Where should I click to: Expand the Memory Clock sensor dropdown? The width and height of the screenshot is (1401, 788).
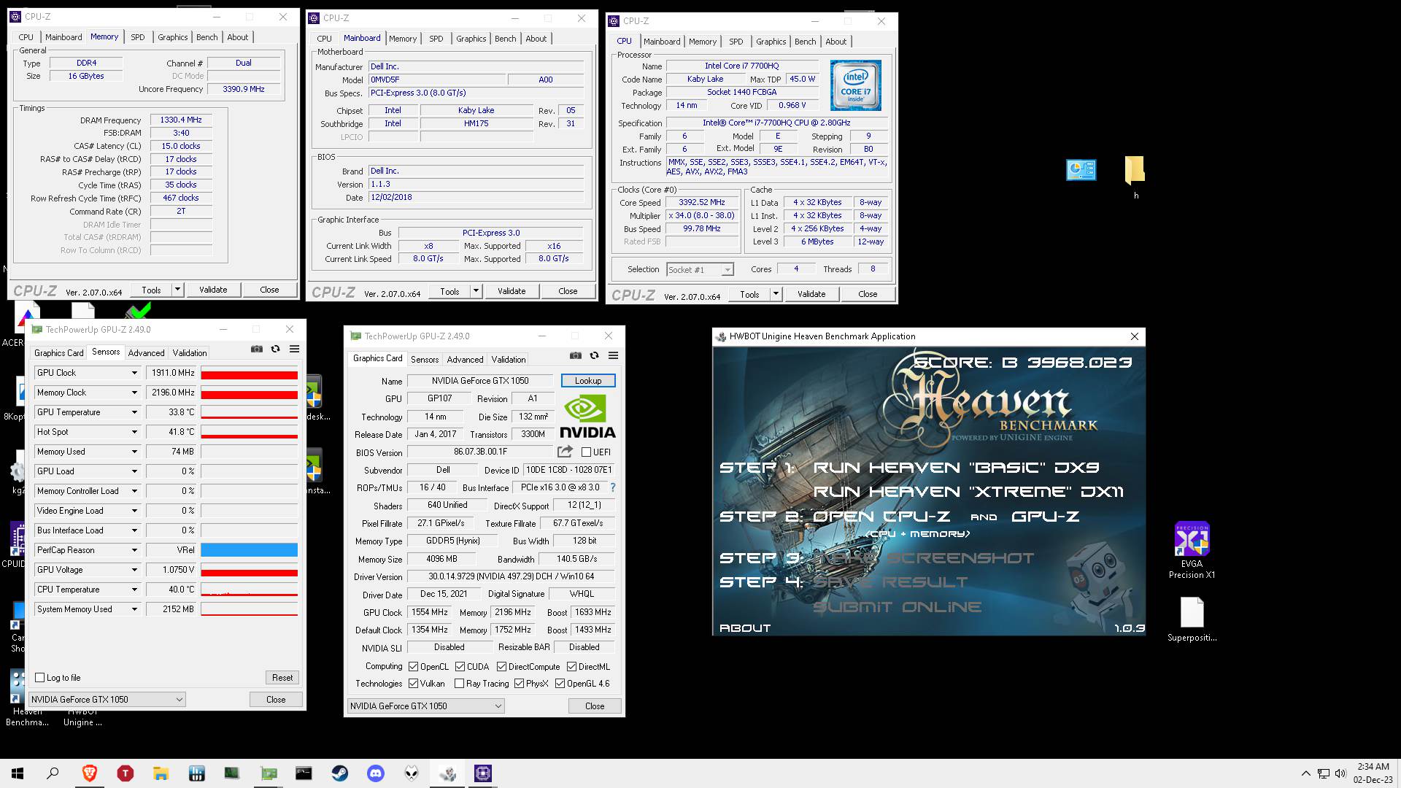tap(134, 393)
